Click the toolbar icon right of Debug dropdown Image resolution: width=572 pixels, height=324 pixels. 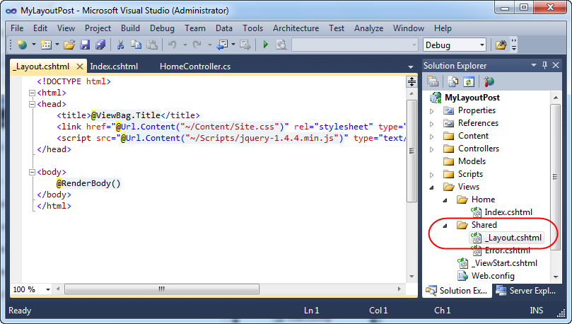coord(501,45)
